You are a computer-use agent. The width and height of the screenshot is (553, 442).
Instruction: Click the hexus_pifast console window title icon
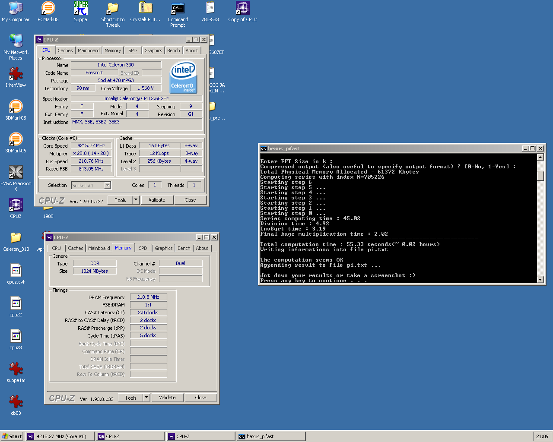pyautogui.click(x=264, y=148)
